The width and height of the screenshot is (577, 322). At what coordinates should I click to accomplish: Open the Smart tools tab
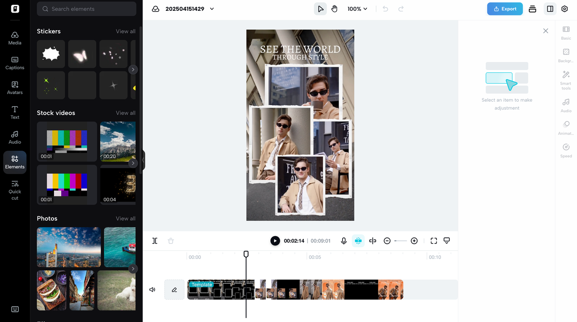(x=566, y=80)
